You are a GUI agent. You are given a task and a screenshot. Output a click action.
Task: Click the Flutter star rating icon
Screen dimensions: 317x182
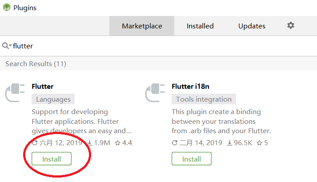tap(117, 143)
